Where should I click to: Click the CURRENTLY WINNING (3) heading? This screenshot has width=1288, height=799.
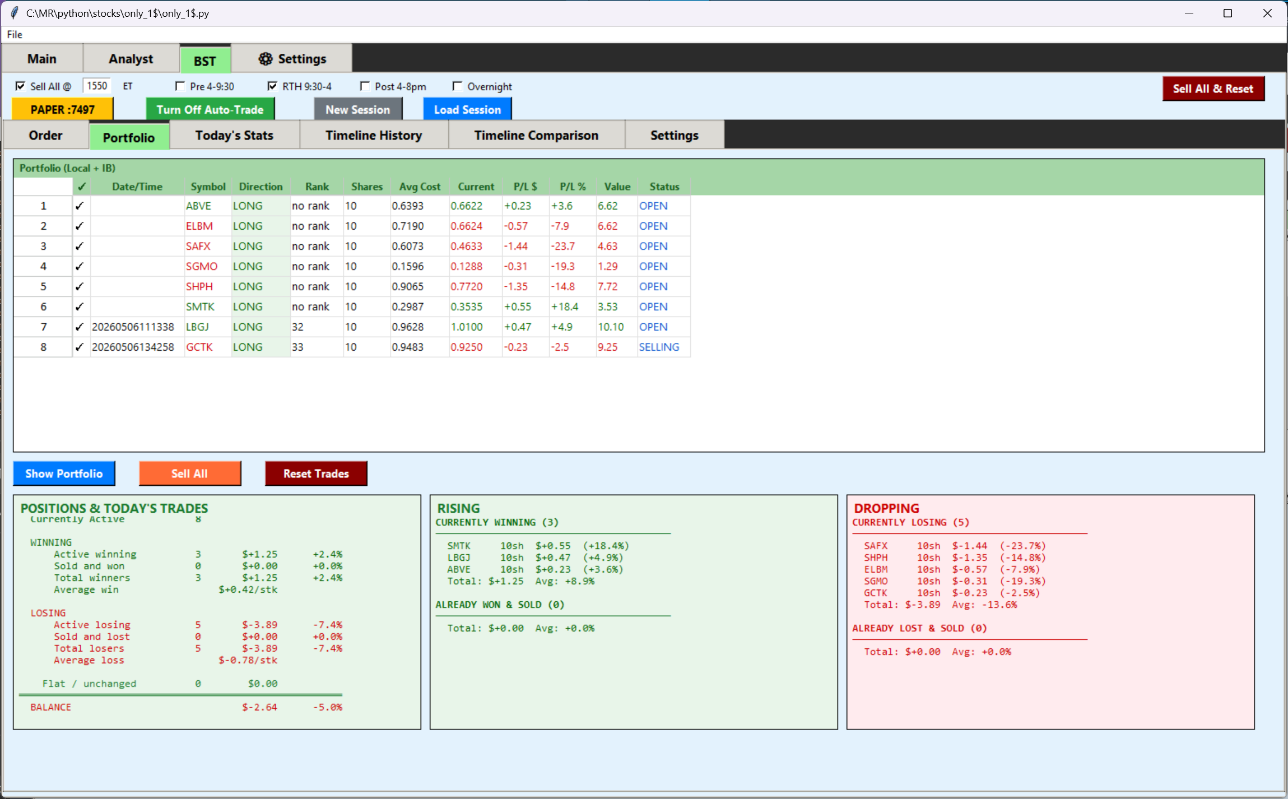coord(497,522)
